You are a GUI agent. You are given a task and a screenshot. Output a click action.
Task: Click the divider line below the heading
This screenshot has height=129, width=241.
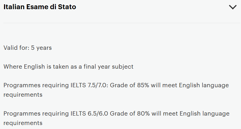120,23
